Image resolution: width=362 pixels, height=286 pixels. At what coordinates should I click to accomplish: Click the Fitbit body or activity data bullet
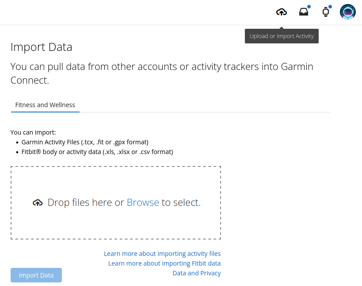coord(97,152)
